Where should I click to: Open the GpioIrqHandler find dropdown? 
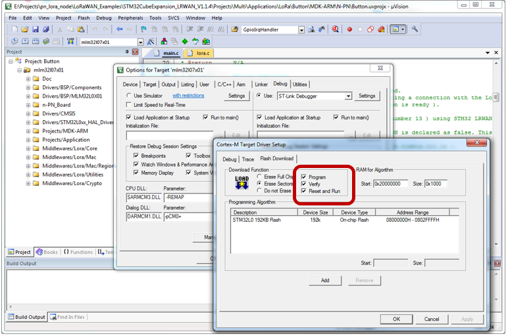[x=301, y=30]
